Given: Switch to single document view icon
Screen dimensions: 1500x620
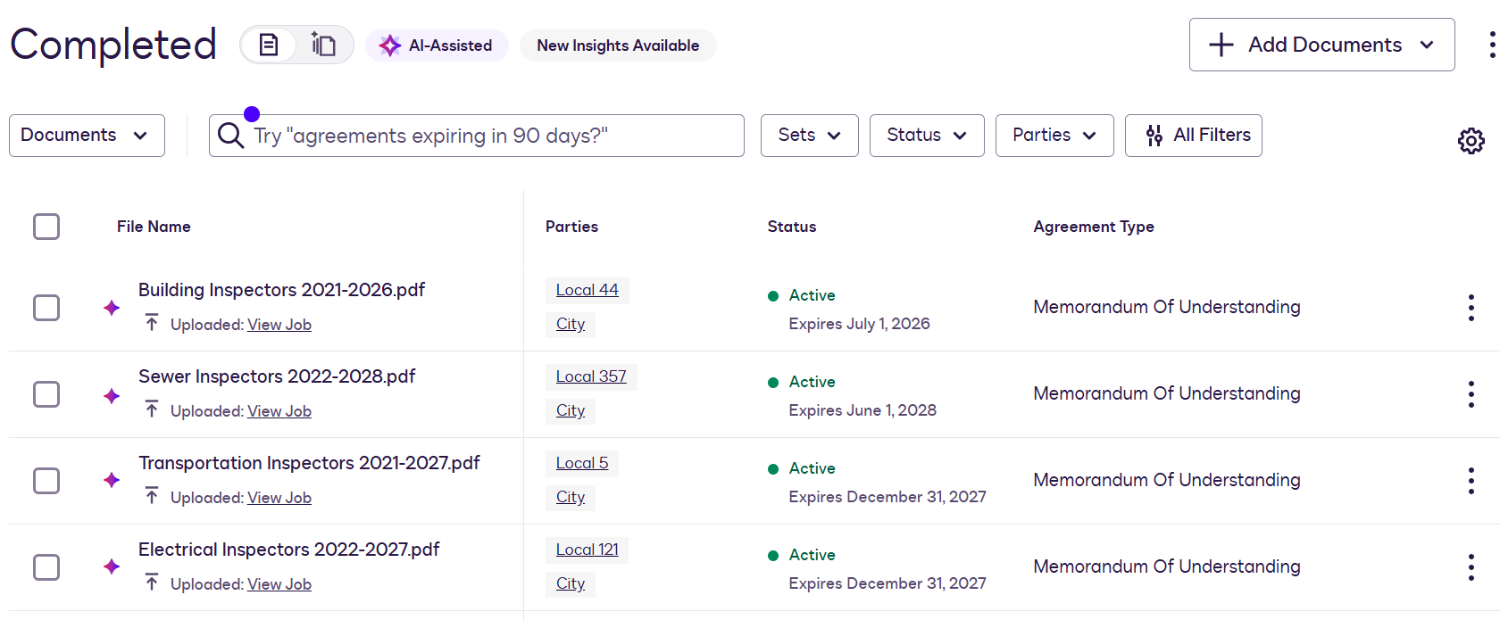Looking at the screenshot, I should coord(269,45).
